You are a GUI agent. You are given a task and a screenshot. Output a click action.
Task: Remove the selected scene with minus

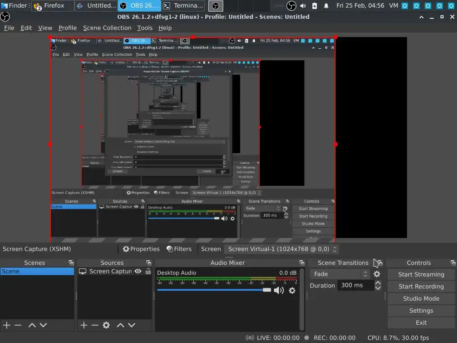pos(18,325)
